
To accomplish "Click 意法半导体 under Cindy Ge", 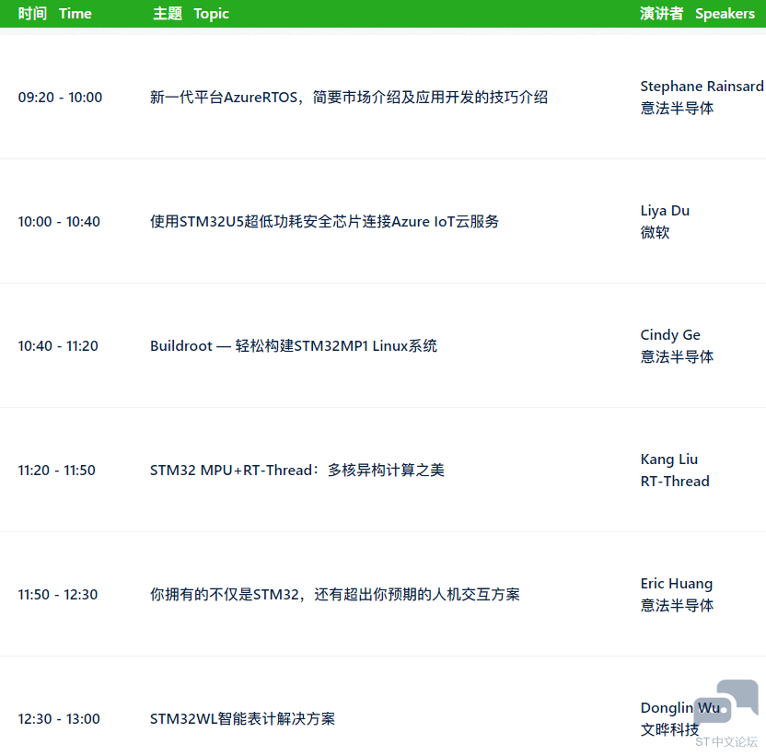I will (677, 356).
